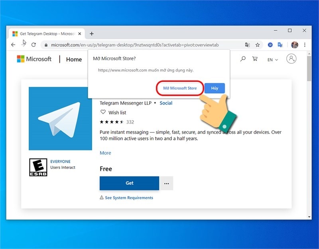Reload the current page

[x=33, y=45]
